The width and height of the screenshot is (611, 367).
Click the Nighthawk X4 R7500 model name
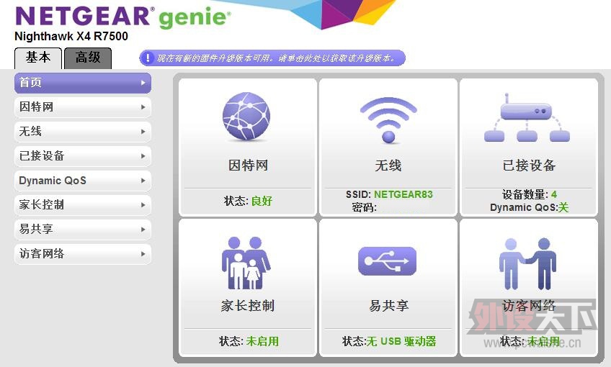click(71, 37)
